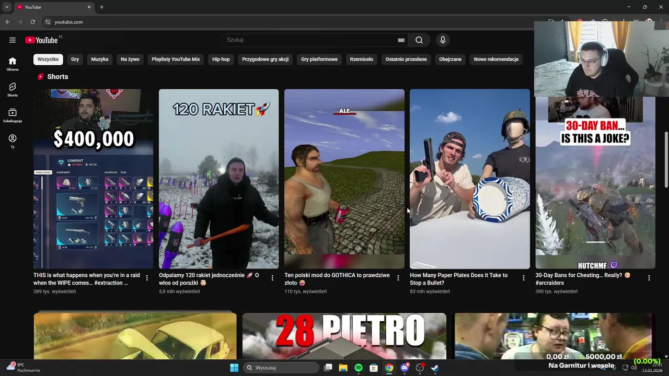The width and height of the screenshot is (669, 376).
Task: Click the Shorts section header icon
Action: coord(40,77)
